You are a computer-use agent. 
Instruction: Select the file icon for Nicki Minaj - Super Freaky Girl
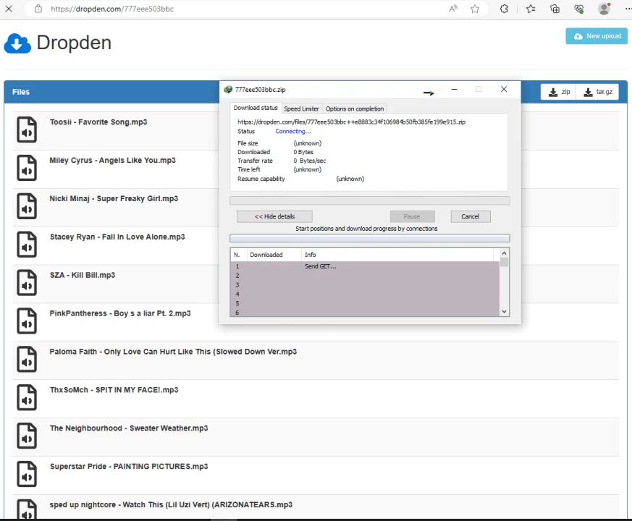click(27, 206)
